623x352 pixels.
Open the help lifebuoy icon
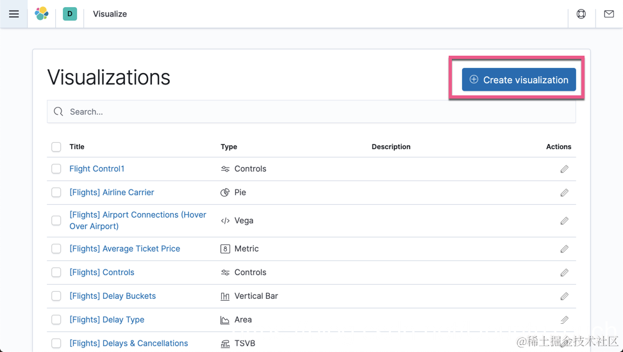(x=581, y=14)
